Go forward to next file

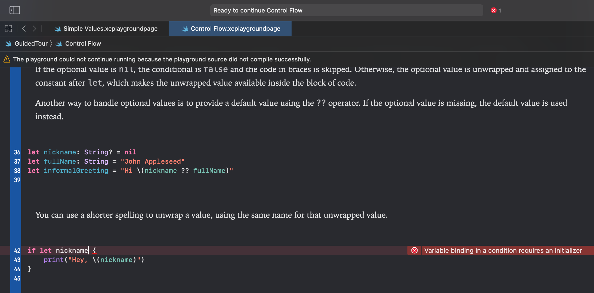(35, 29)
